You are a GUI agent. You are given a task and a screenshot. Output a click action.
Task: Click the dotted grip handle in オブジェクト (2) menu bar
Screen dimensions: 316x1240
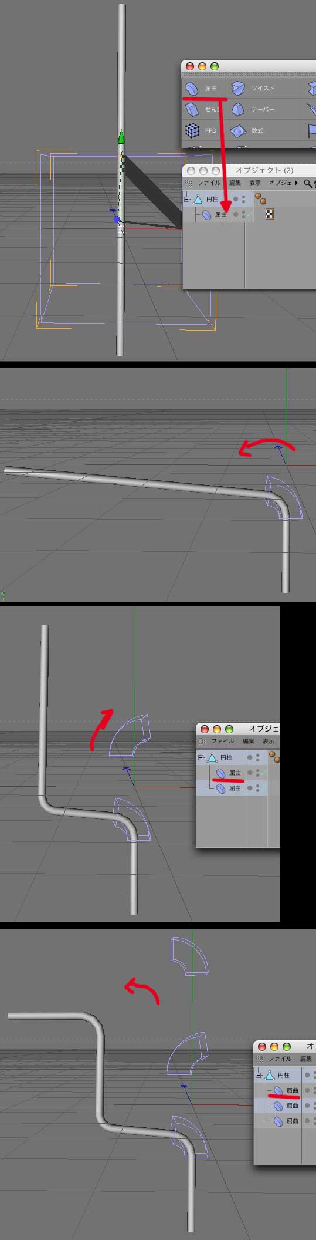coord(189,183)
